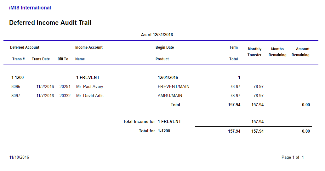Click Total Income for value 157.94

257,122
